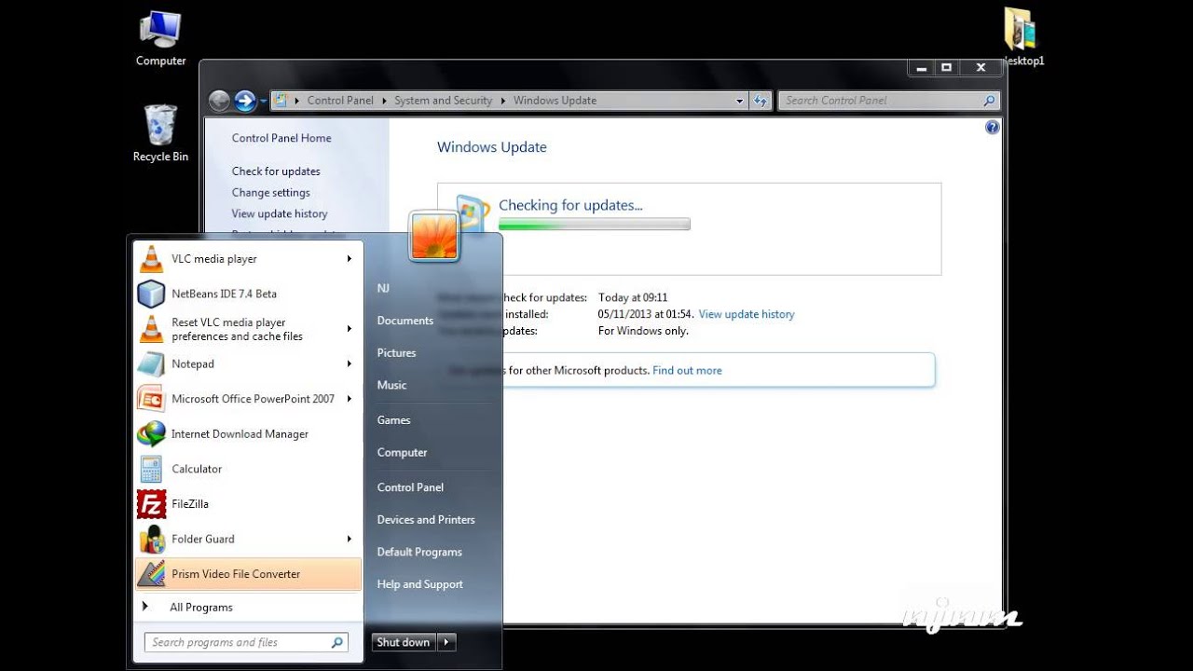This screenshot has width=1193, height=671.
Task: Open NJ user folder
Action: click(383, 288)
